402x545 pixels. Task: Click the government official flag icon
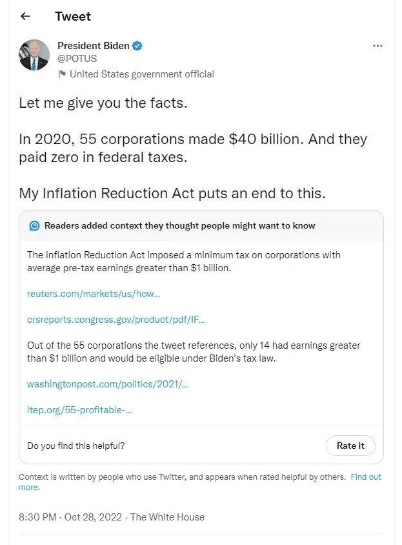63,74
